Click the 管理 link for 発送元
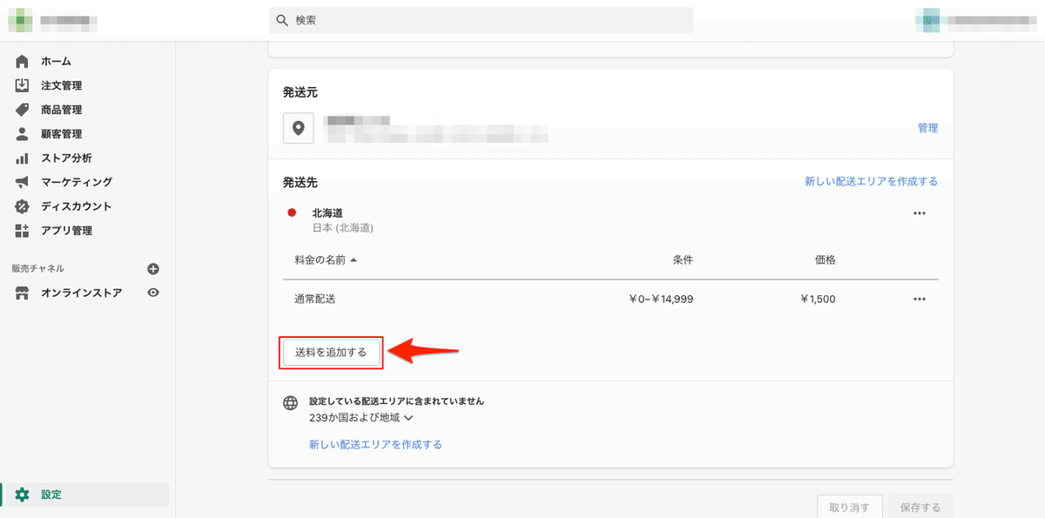1045x518 pixels. click(927, 128)
